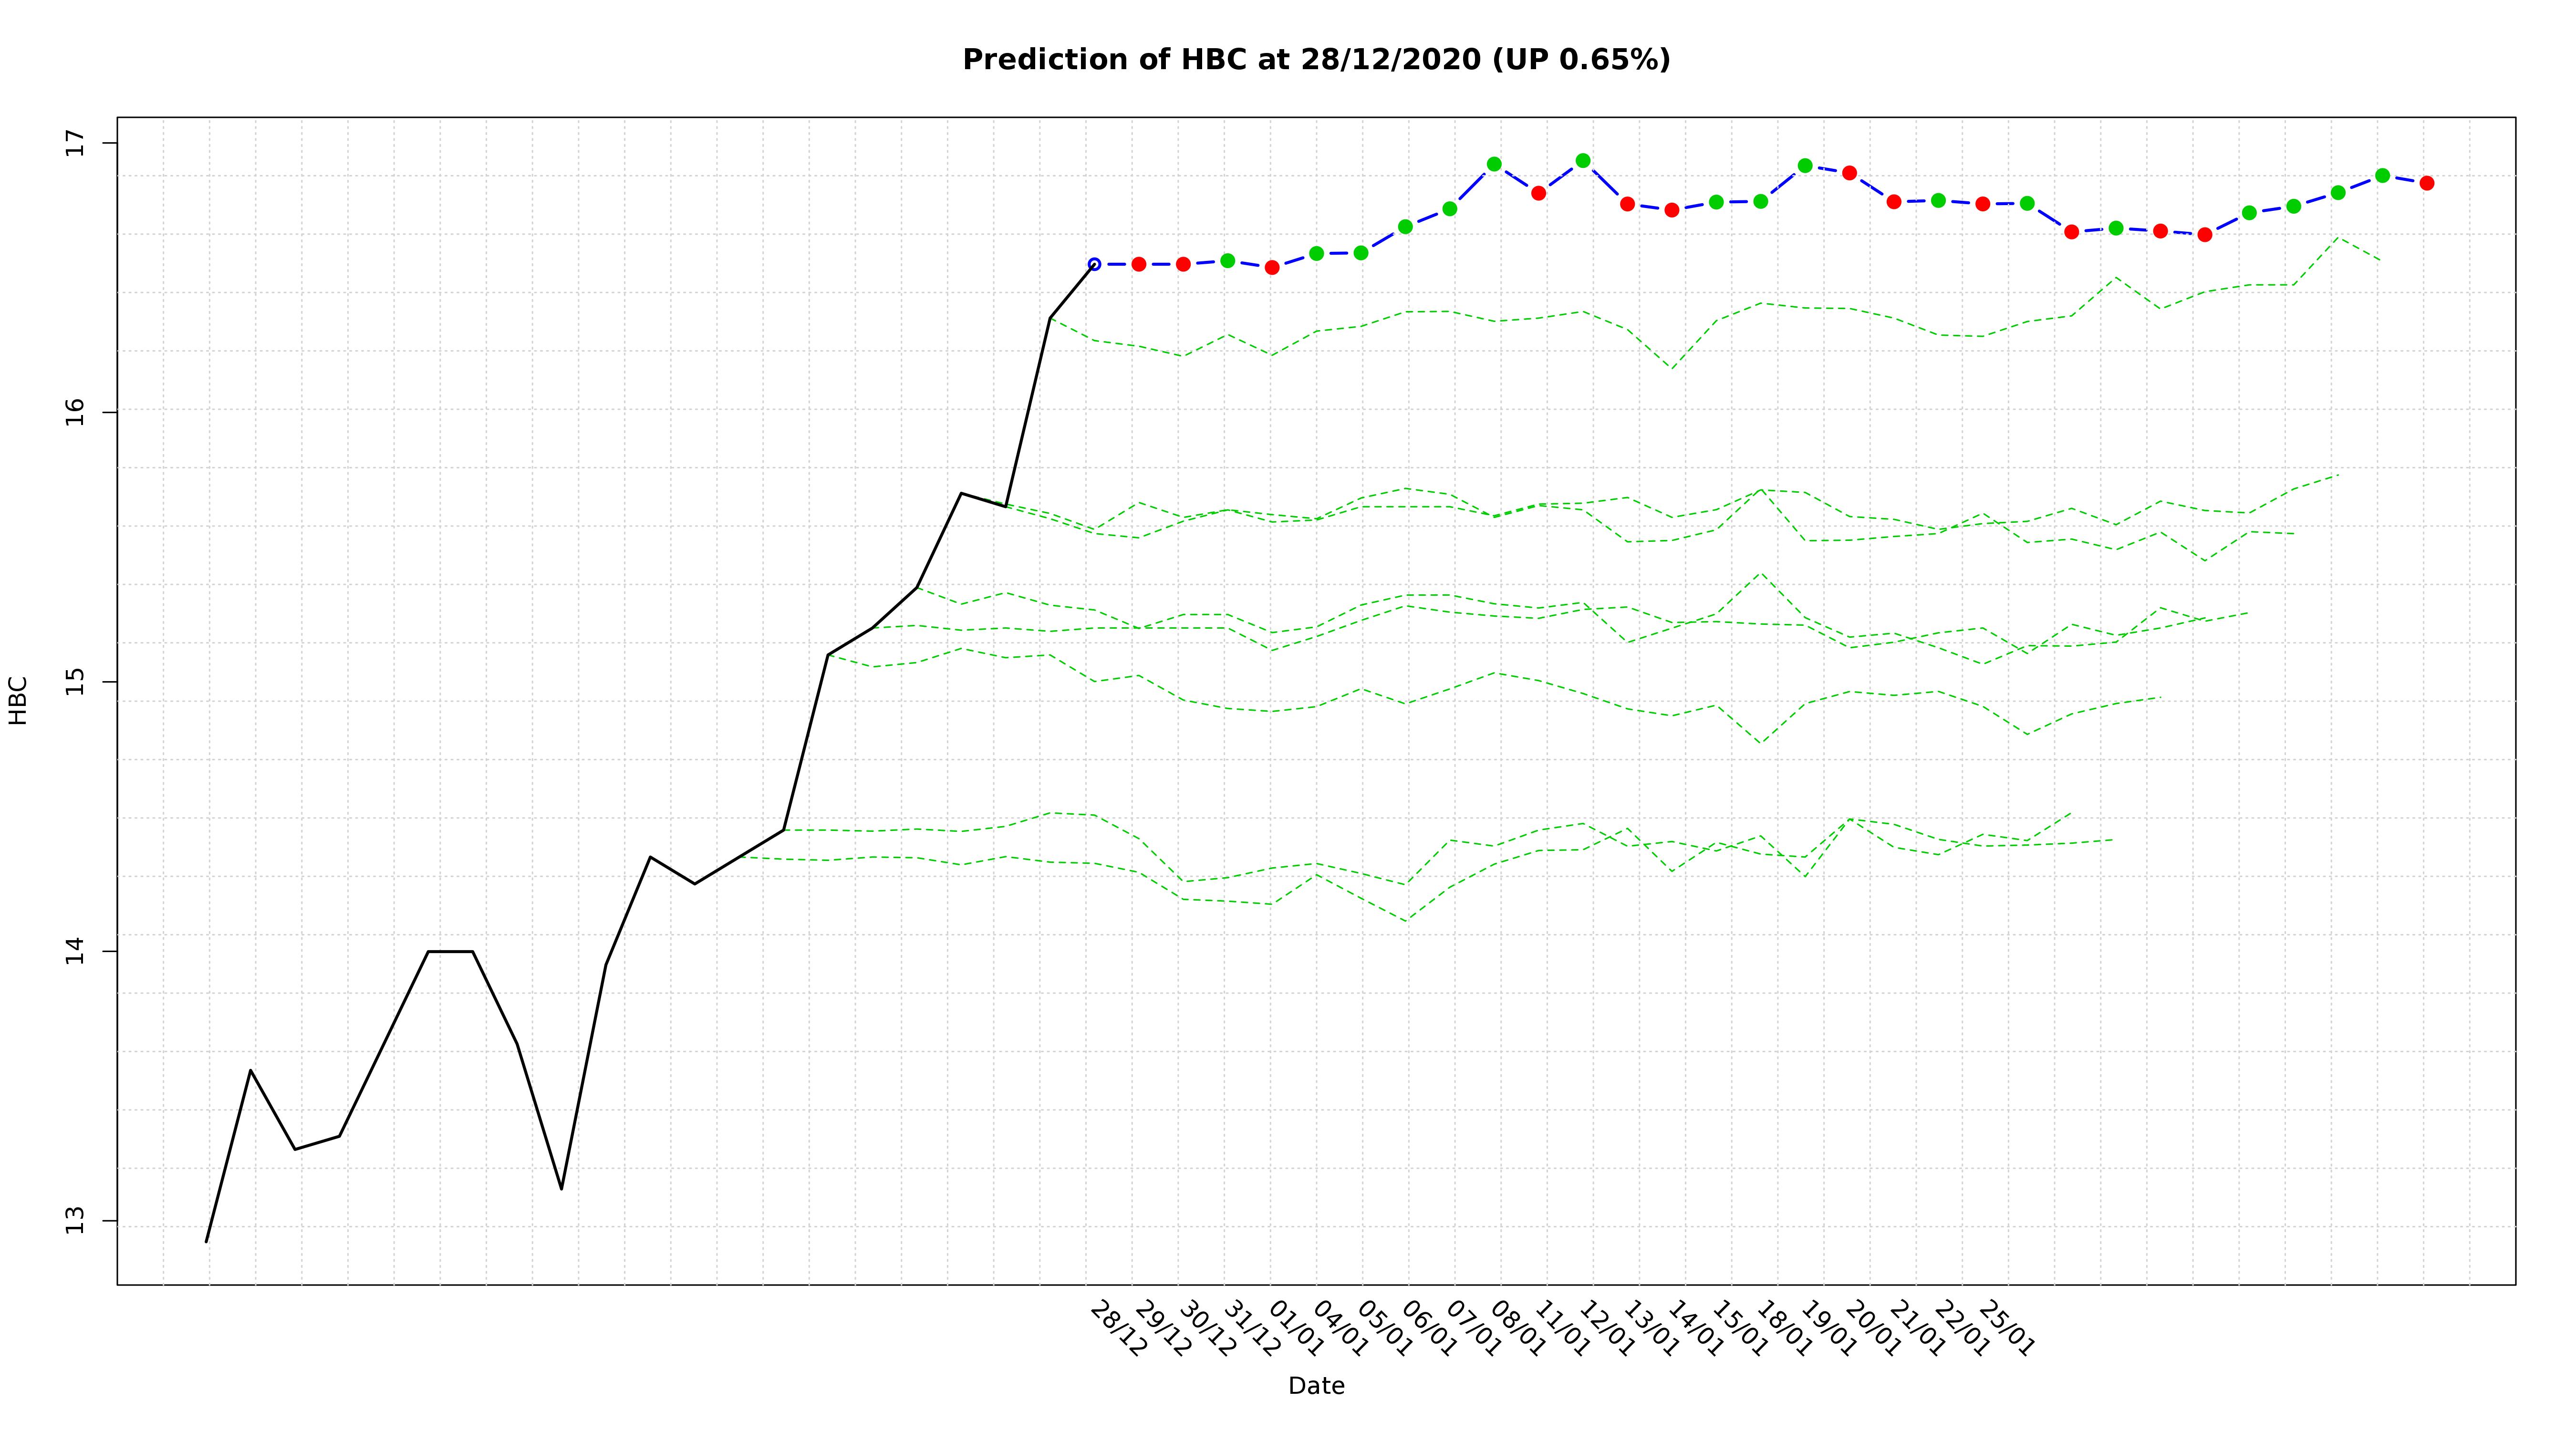Click the red prediction dot above 29/12
This screenshot has height=1431, width=2576.
click(1138, 264)
